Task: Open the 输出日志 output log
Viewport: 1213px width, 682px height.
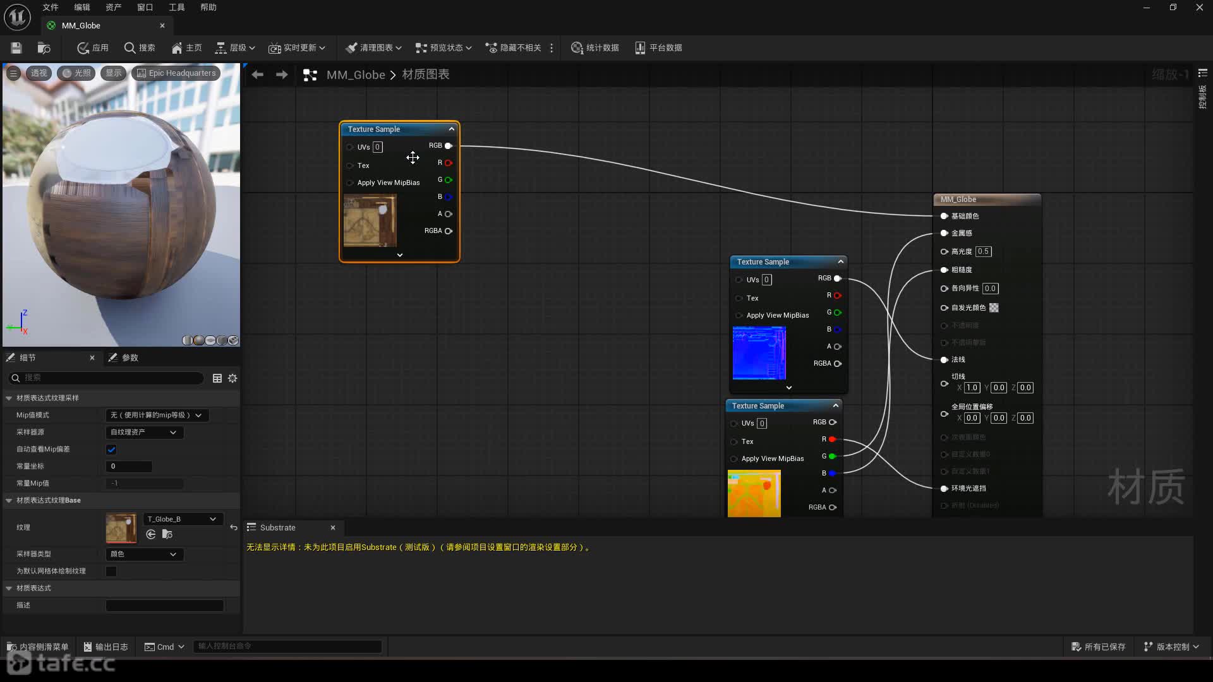Action: point(106,647)
